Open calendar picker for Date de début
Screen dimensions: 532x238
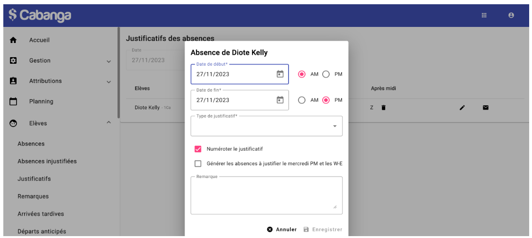(x=280, y=74)
